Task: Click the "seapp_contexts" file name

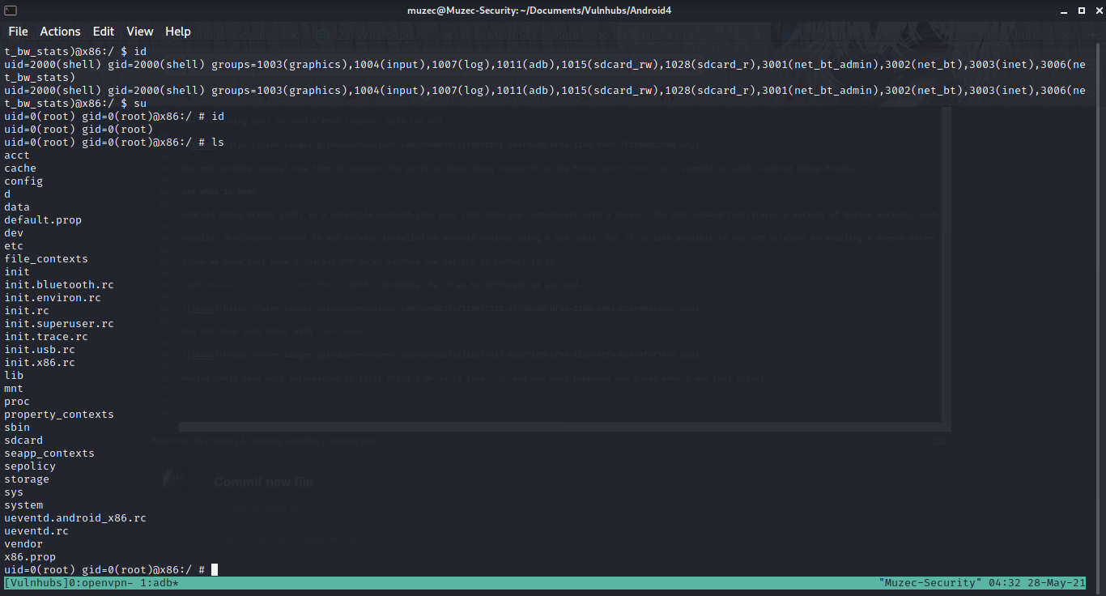Action: click(x=49, y=453)
